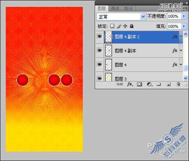Add a layer mask
This screenshot has height=161, width=189.
[x=139, y=84]
